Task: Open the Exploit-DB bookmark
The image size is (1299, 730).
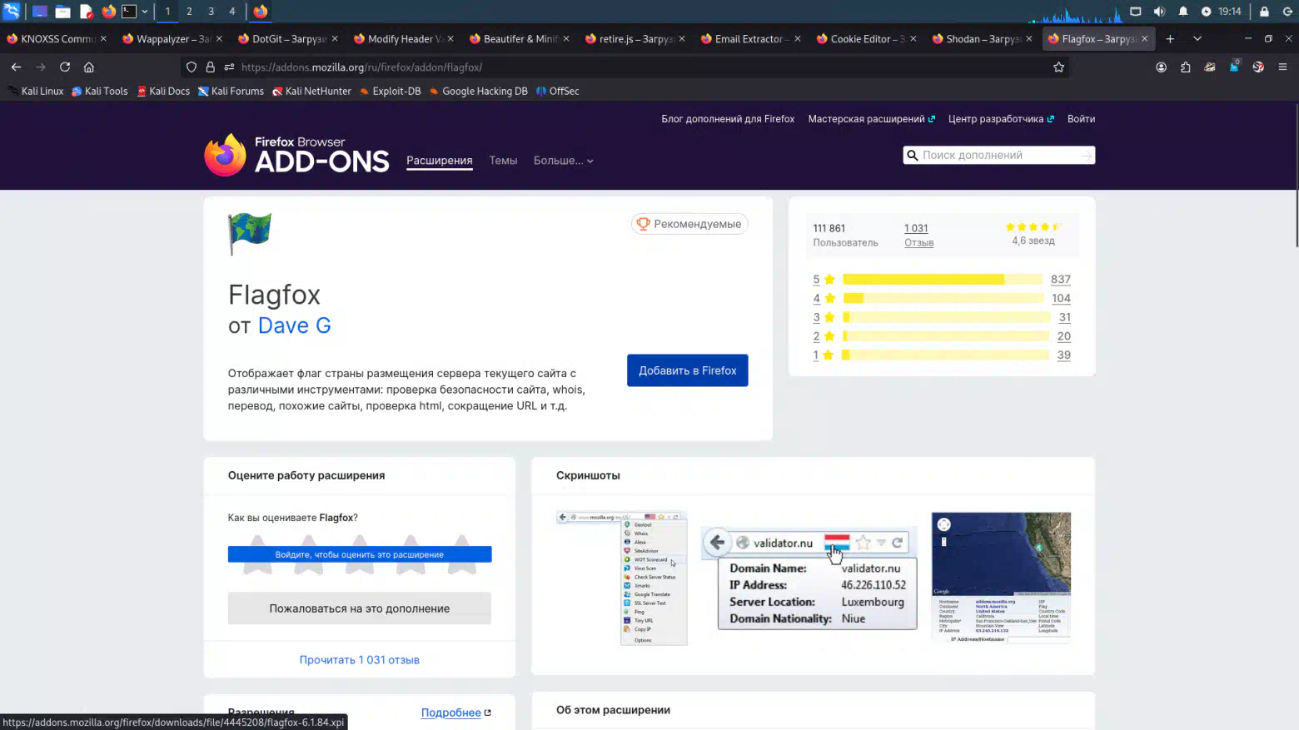Action: pos(391,92)
